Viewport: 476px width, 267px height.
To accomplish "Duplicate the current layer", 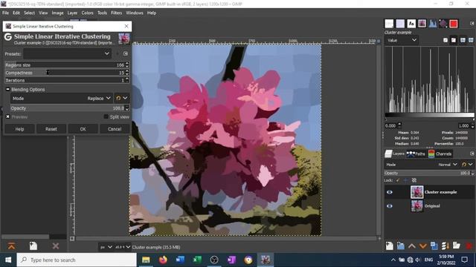I will coord(434,245).
